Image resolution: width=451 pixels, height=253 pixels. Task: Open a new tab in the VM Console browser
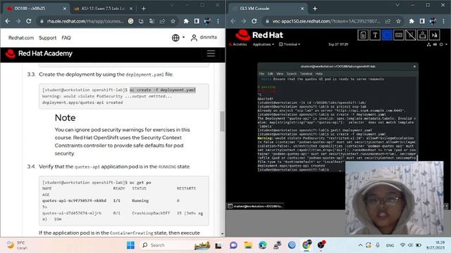point(315,8)
